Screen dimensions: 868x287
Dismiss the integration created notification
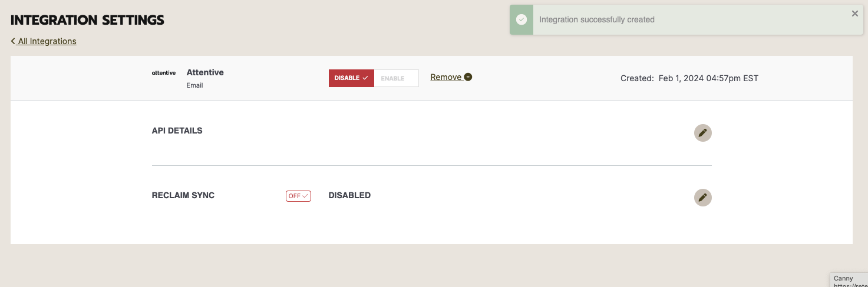pos(854,14)
